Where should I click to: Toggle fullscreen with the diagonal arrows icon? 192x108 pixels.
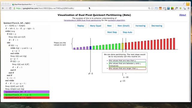click(x=184, y=4)
